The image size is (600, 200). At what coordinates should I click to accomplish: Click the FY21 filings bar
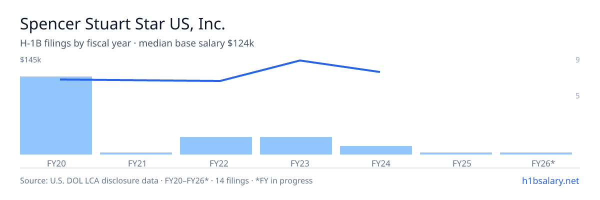coord(136,153)
